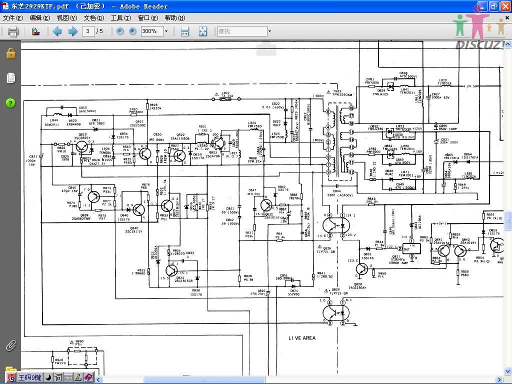This screenshot has width=512, height=384.
Task: Toggle the IME moon icon
Action: pos(48,377)
